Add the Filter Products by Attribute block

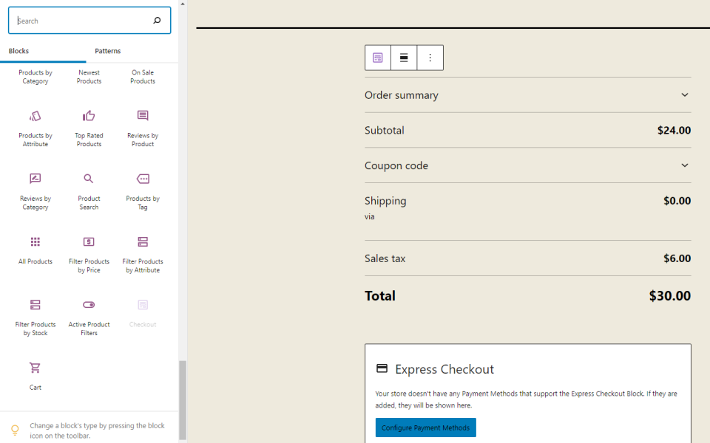pos(143,253)
